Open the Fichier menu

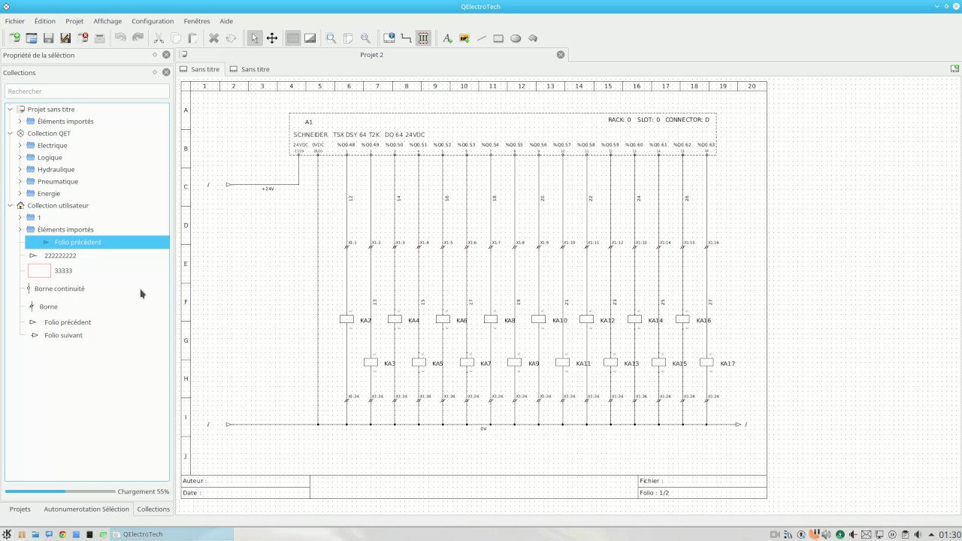coord(15,21)
